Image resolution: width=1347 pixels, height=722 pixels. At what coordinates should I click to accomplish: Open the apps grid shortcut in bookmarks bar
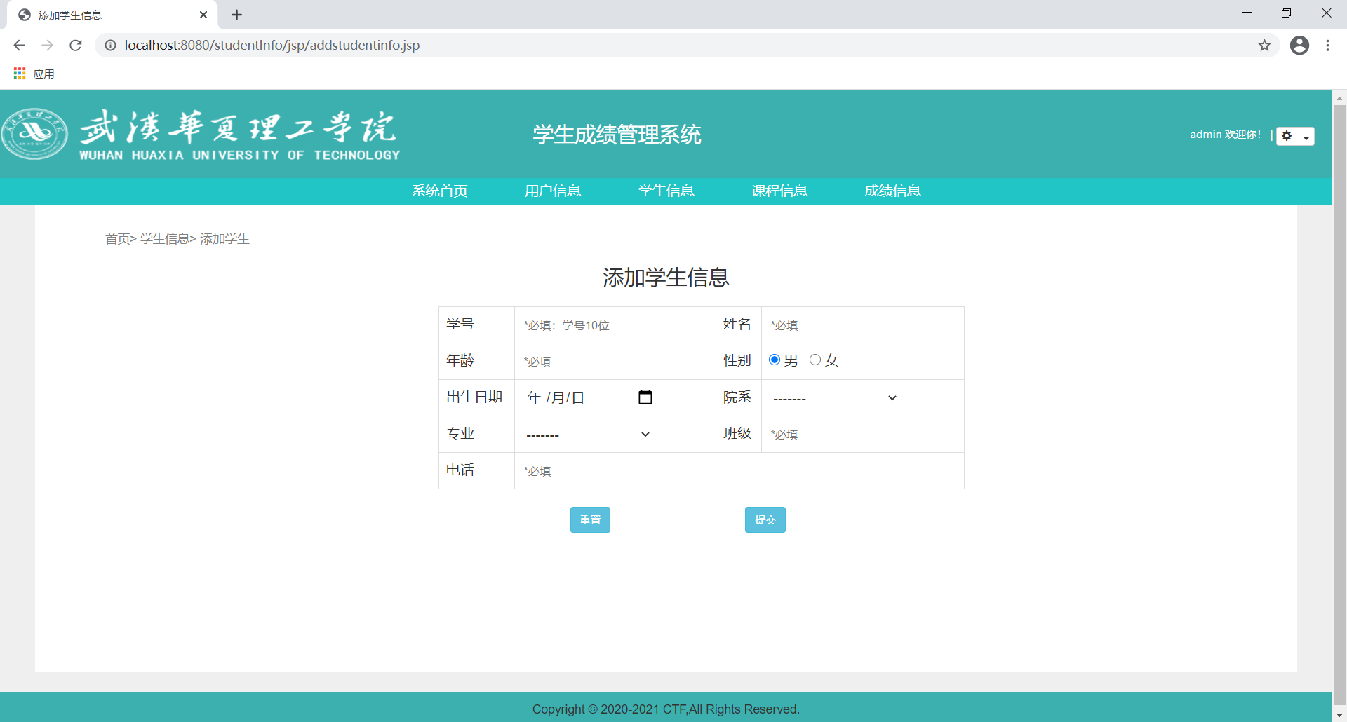pos(20,74)
